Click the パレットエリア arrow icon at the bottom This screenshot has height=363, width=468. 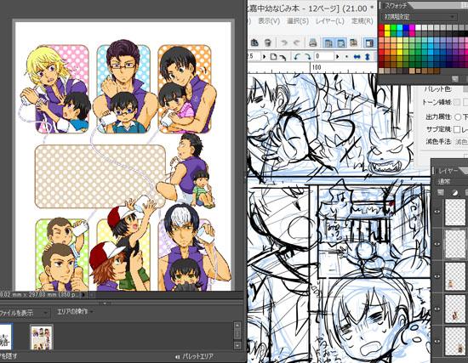[177, 357]
